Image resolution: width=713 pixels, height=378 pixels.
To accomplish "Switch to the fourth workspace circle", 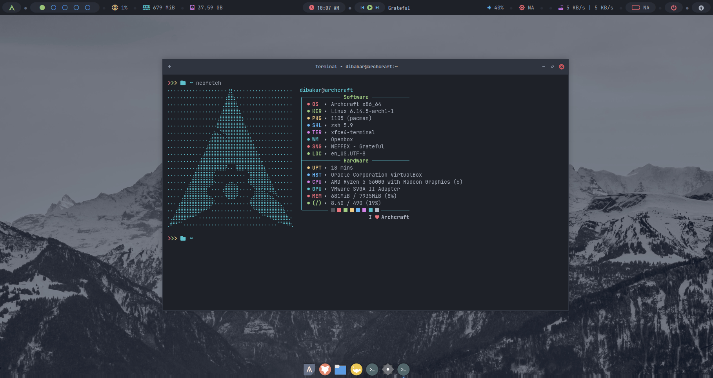I will pyautogui.click(x=76, y=7).
